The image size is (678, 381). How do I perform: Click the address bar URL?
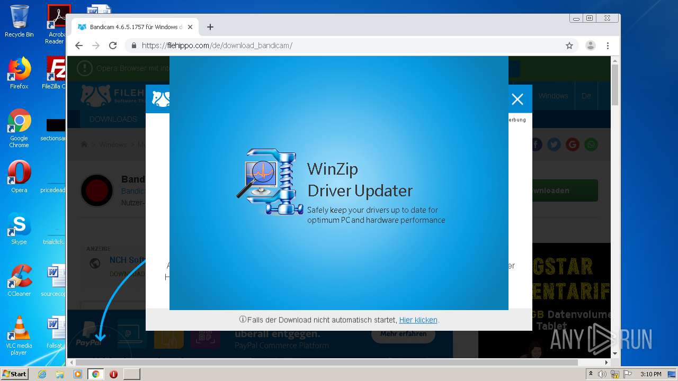click(x=217, y=46)
